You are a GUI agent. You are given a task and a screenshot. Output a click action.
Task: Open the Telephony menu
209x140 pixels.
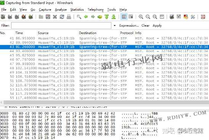(96, 10)
